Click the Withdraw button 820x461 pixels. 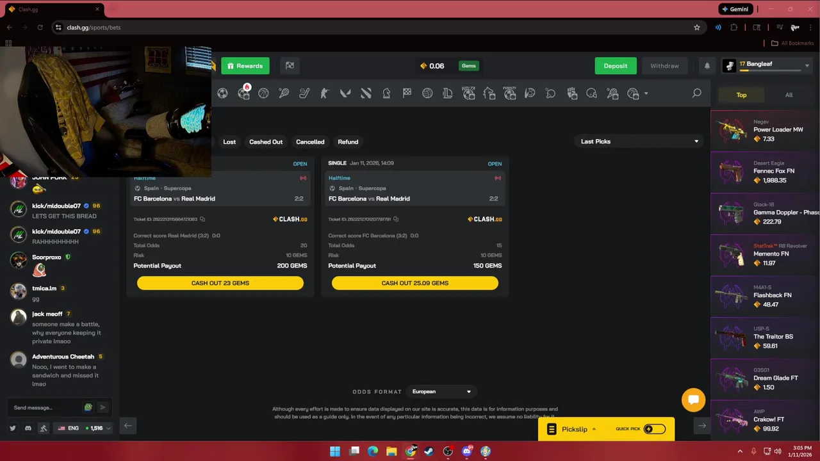pos(664,66)
